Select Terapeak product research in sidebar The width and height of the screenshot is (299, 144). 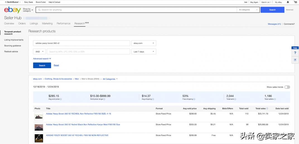[x=13, y=33]
